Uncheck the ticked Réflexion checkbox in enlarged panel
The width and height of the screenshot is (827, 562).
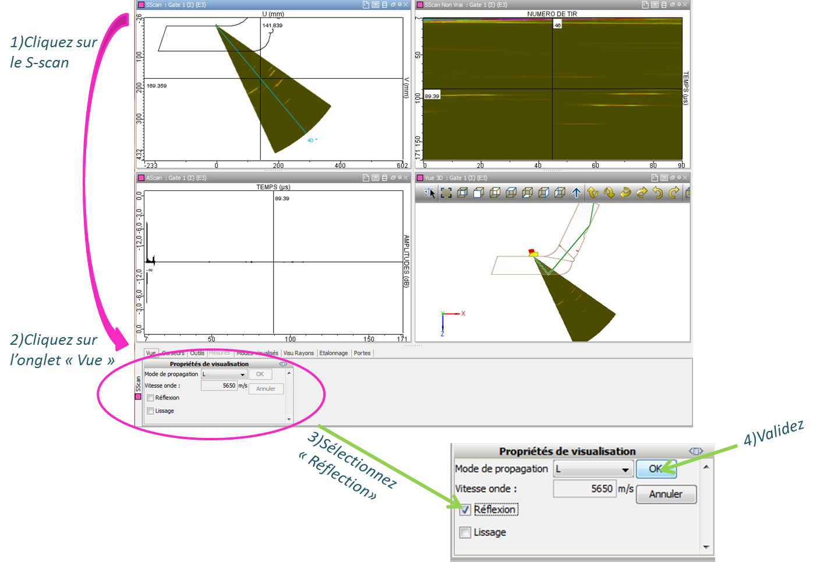465,510
